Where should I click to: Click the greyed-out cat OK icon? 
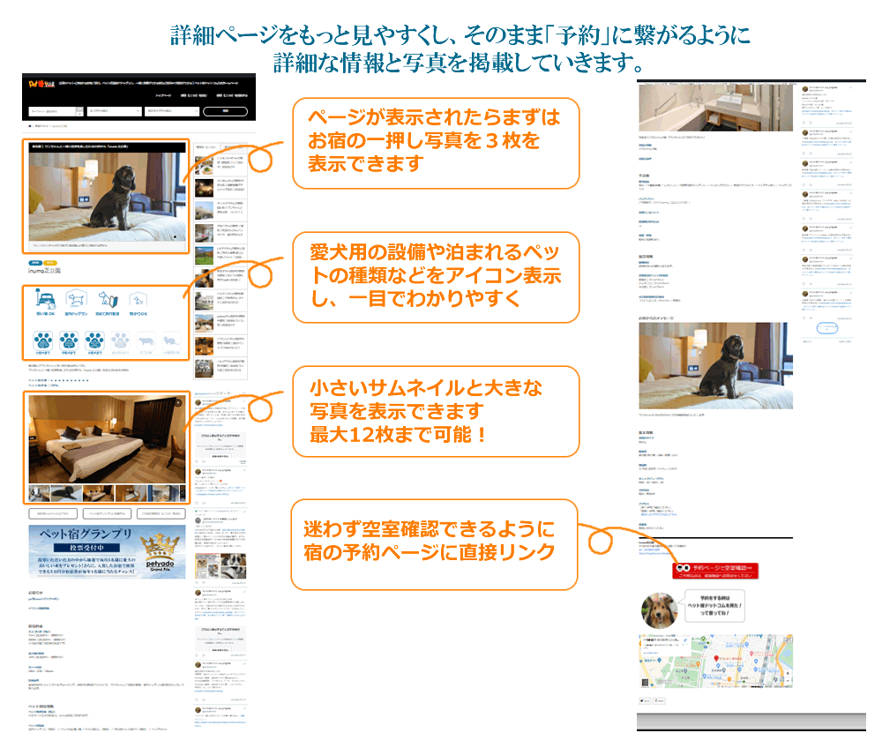(x=146, y=340)
